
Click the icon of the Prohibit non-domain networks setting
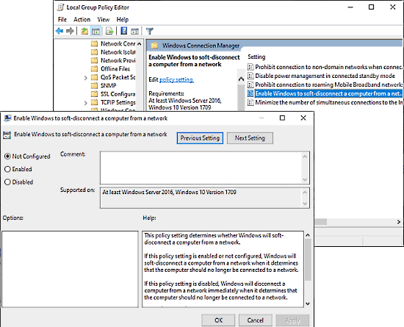pyautogui.click(x=250, y=67)
